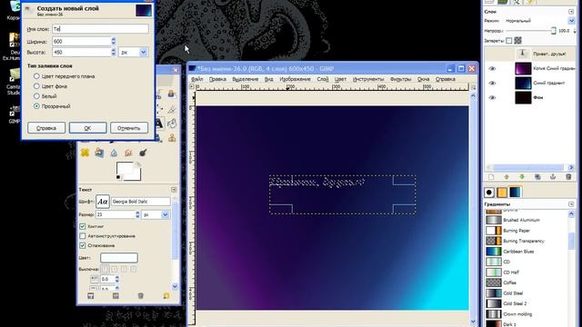The width and height of the screenshot is (582, 327).
Task: Adjust the font size spinner arrows
Action: pos(137,214)
